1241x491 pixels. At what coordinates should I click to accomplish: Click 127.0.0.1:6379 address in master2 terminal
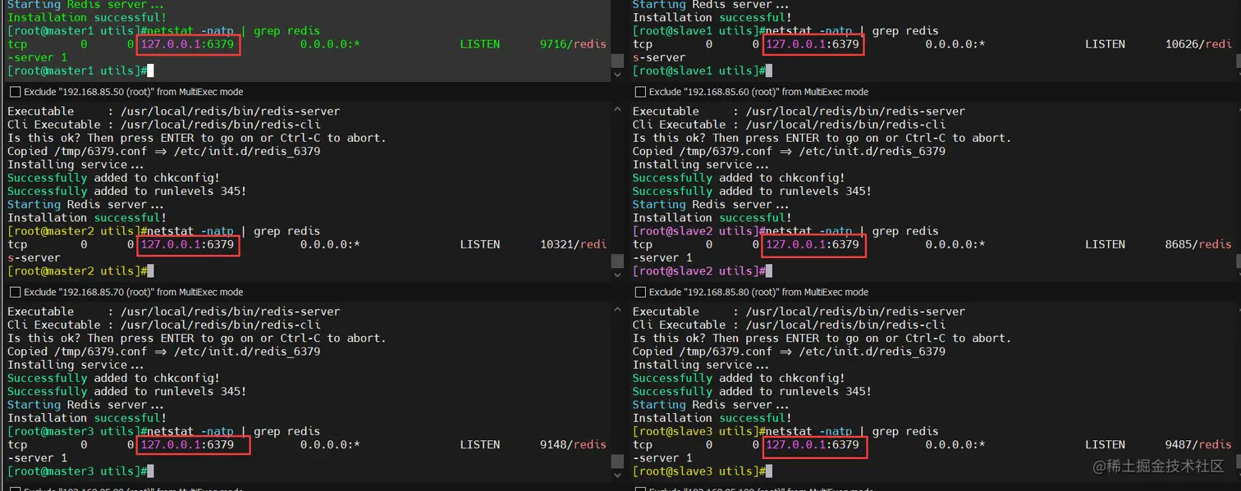[188, 244]
